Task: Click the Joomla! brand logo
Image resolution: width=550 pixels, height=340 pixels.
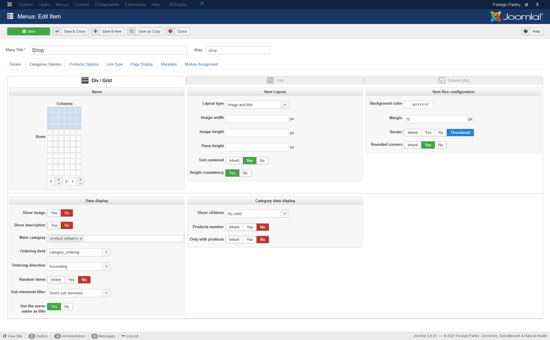Action: tap(517, 16)
